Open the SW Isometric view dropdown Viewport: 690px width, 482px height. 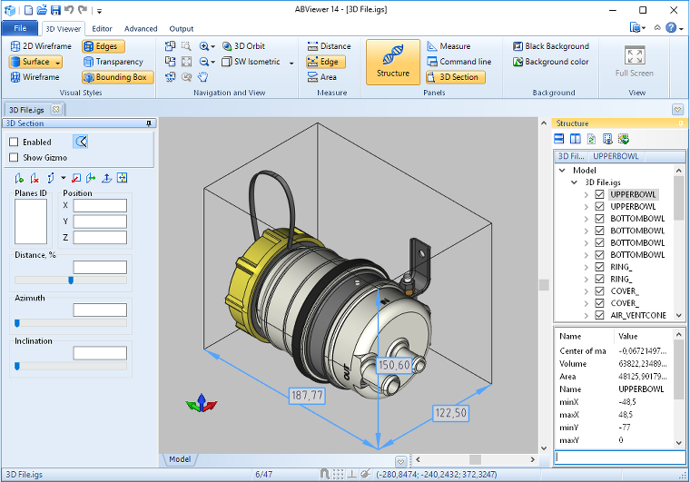(x=291, y=63)
